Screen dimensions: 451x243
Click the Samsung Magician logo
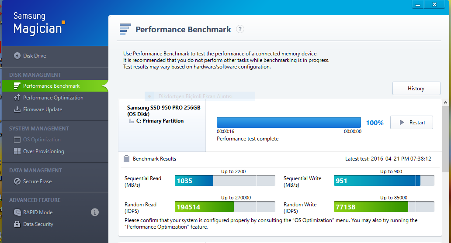coord(39,24)
